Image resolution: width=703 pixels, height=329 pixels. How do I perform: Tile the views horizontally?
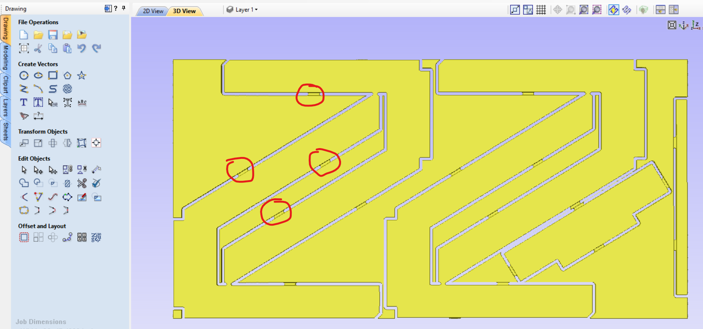661,10
